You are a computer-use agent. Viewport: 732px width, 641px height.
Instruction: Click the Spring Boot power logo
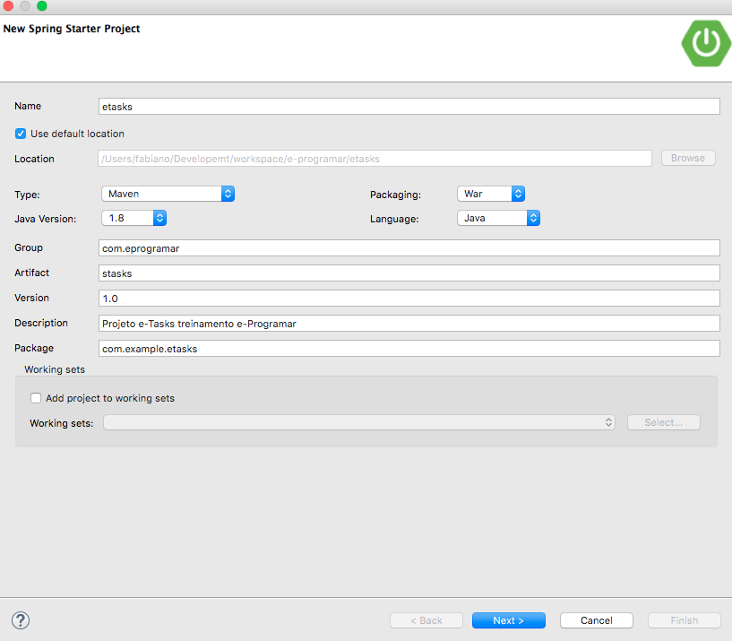(706, 43)
